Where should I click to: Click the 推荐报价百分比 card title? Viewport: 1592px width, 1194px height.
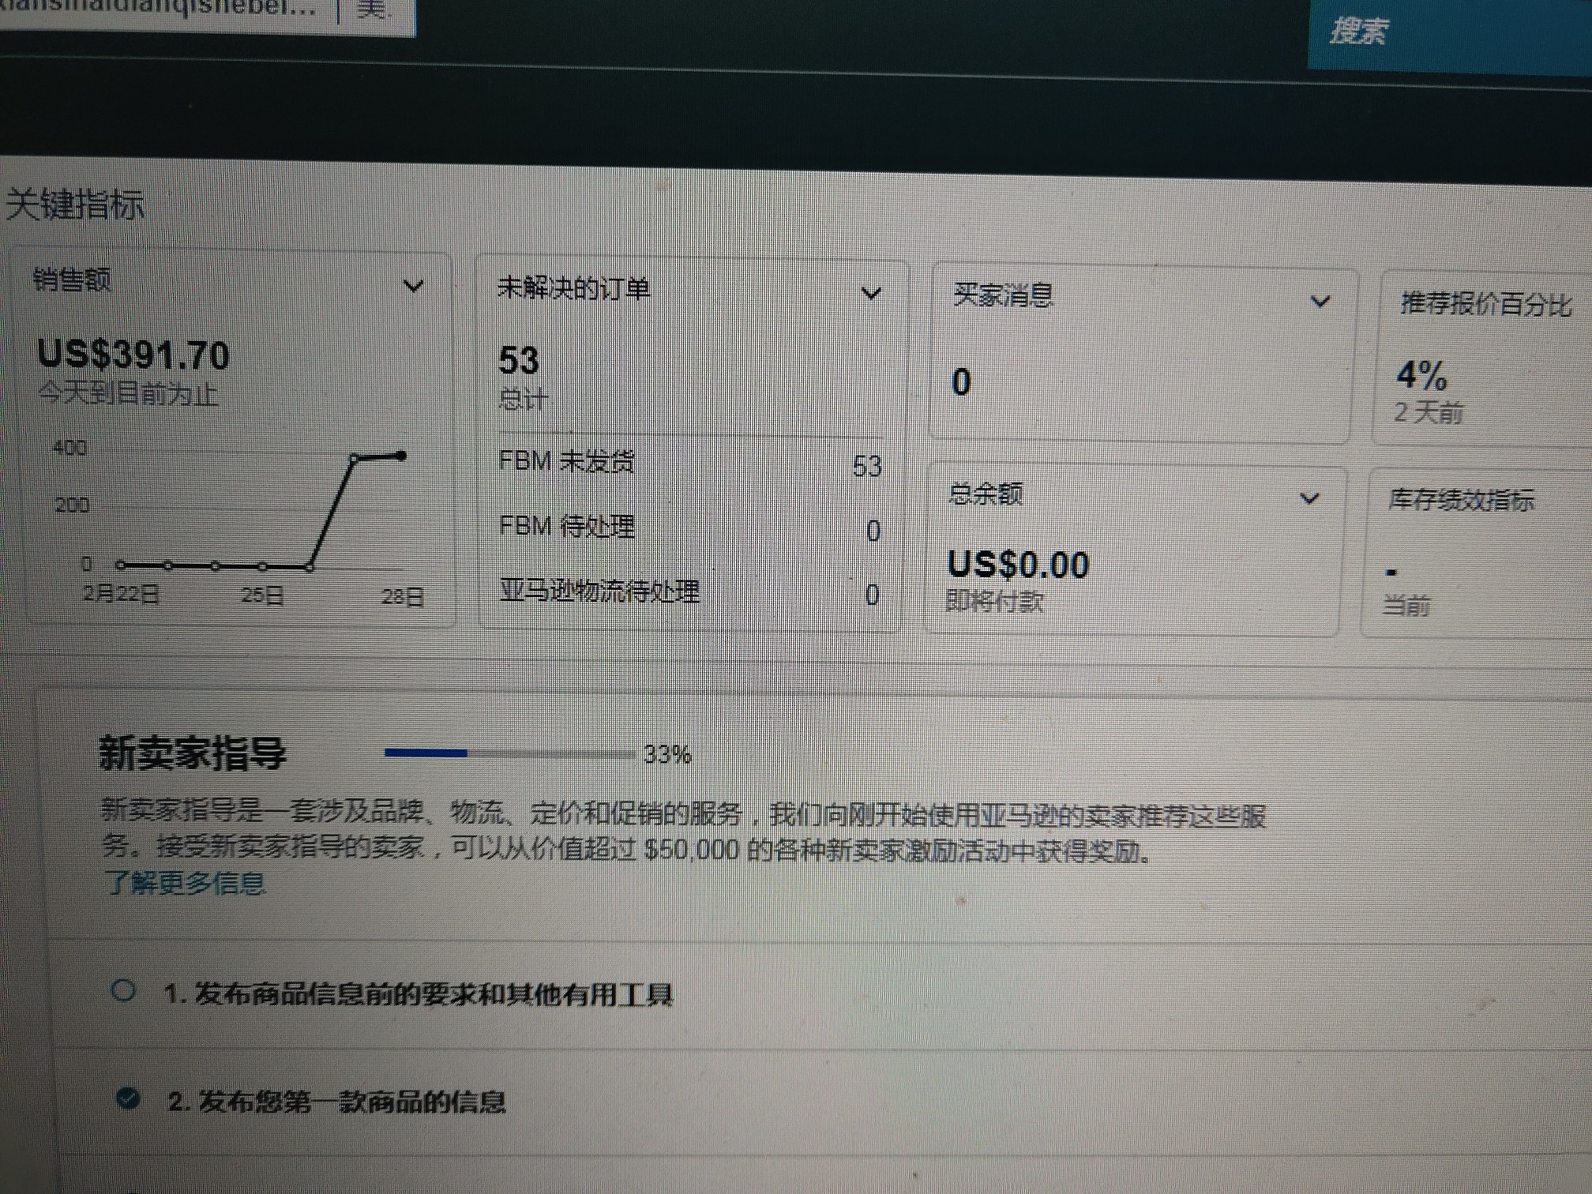pos(1486,304)
